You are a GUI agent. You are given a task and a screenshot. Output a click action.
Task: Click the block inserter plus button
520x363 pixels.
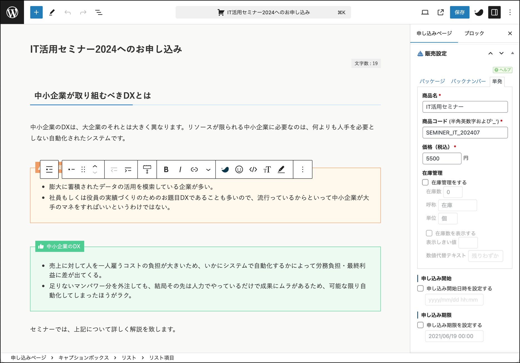(36, 12)
